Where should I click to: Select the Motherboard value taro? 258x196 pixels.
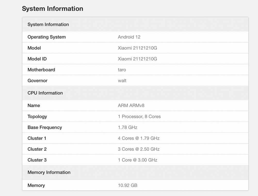point(122,70)
